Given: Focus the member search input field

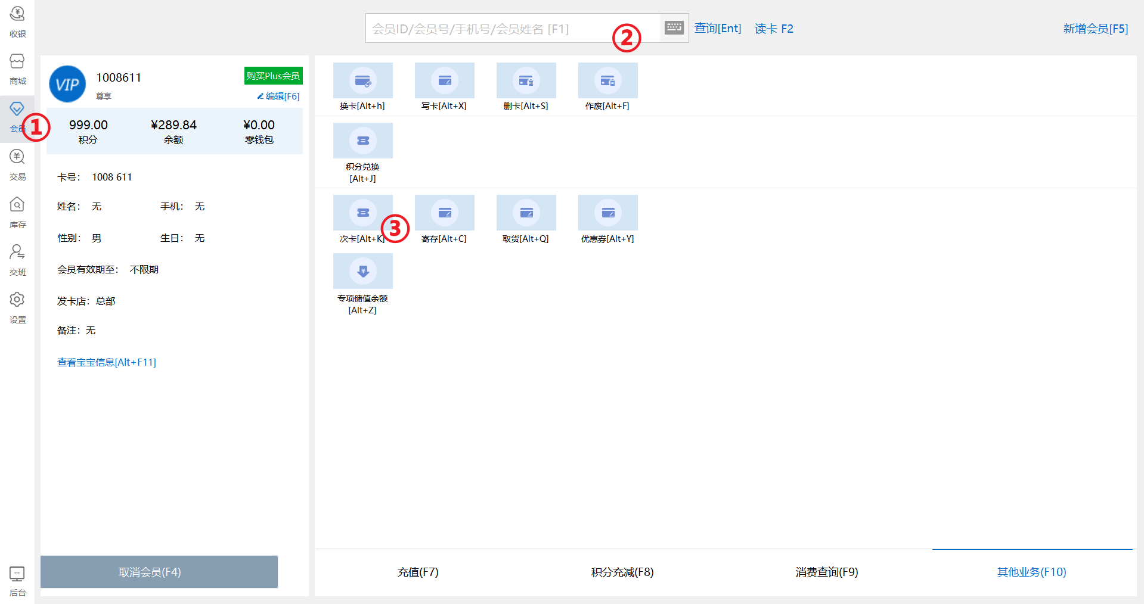Looking at the screenshot, I should [x=489, y=29].
